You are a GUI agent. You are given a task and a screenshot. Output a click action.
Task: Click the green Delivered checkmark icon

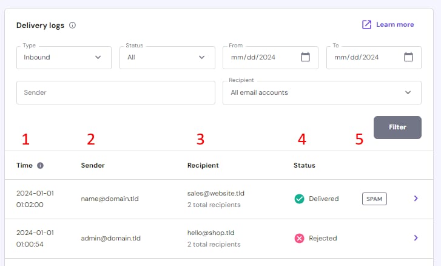[299, 199]
